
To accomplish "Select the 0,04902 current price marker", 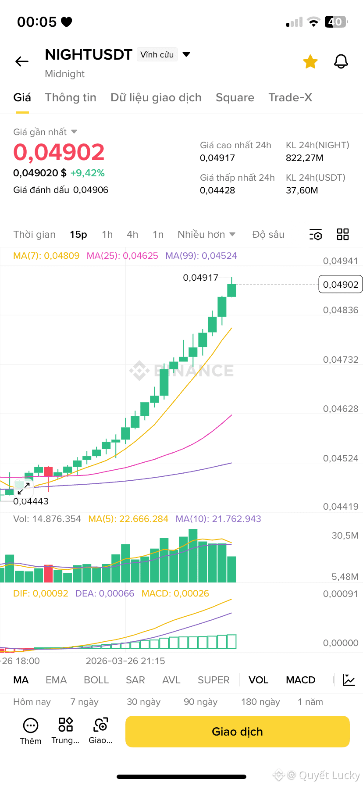I will coord(341,284).
